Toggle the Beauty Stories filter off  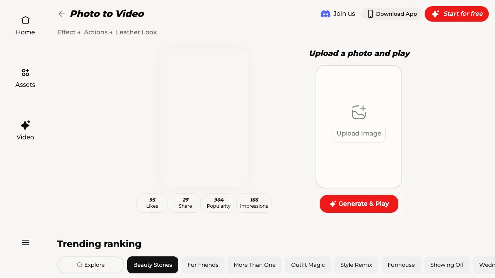point(152,265)
